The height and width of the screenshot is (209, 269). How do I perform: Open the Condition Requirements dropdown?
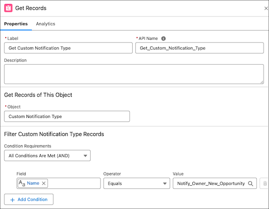point(47,156)
